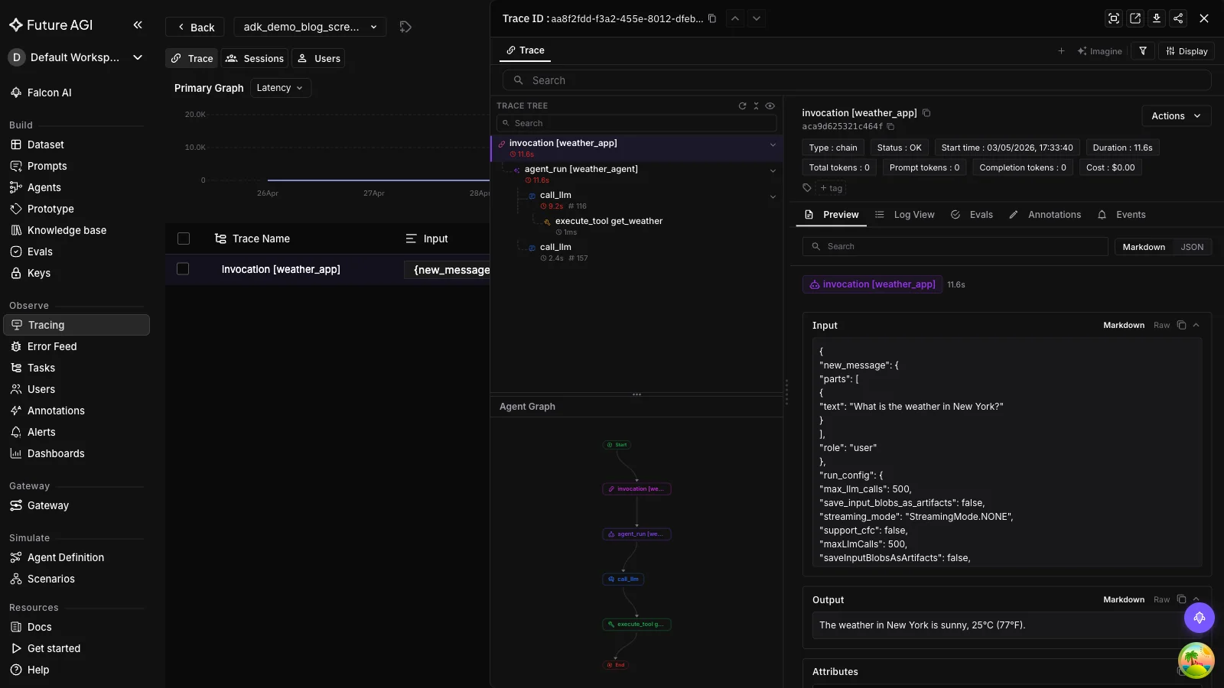This screenshot has width=1224, height=688.
Task: Collapse all trace tree nodes
Action: click(756, 106)
